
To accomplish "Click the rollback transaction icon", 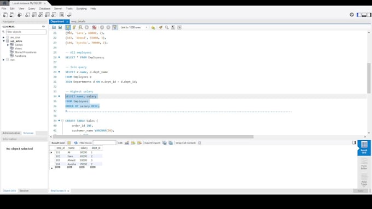I will (x=108, y=27).
